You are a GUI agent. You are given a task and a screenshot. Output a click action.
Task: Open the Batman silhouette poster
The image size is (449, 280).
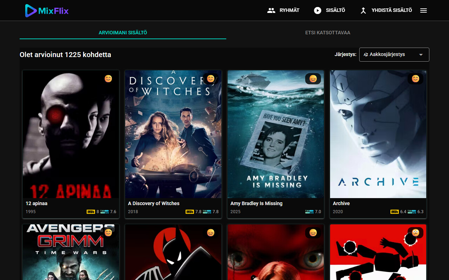[173, 252]
